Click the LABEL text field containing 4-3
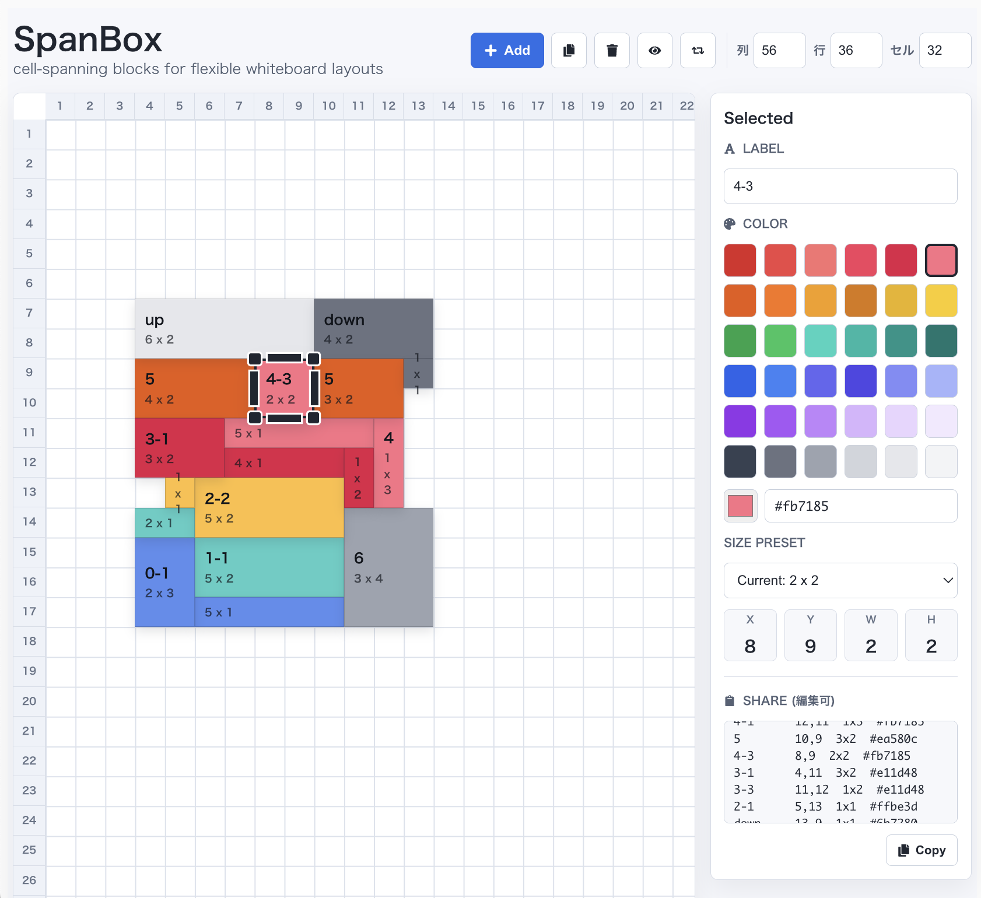Image resolution: width=981 pixels, height=898 pixels. pos(840,186)
